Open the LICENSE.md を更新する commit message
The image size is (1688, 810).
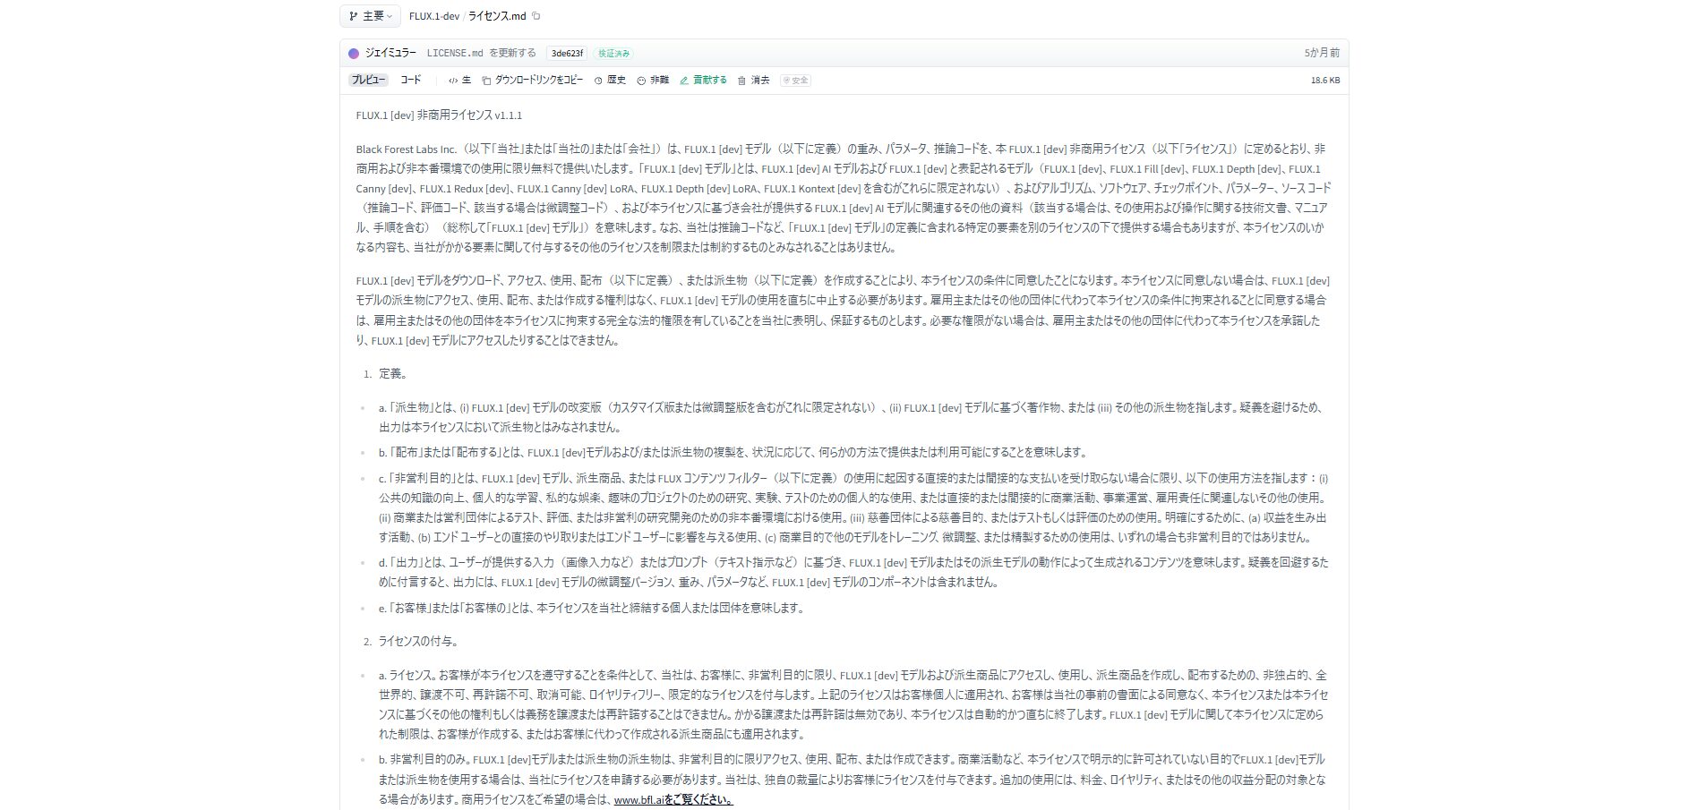pyautogui.click(x=481, y=54)
